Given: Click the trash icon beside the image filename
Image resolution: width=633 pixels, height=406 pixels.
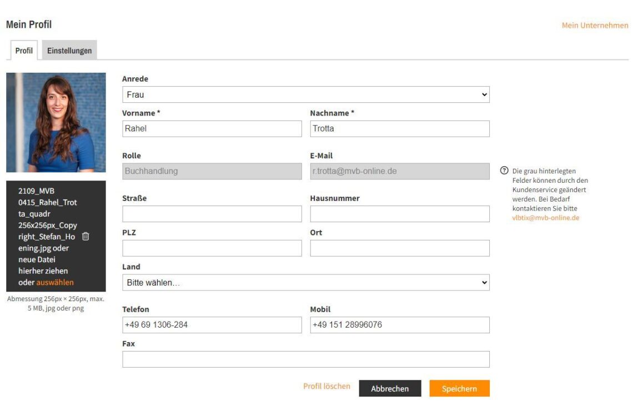Looking at the screenshot, I should [x=86, y=237].
